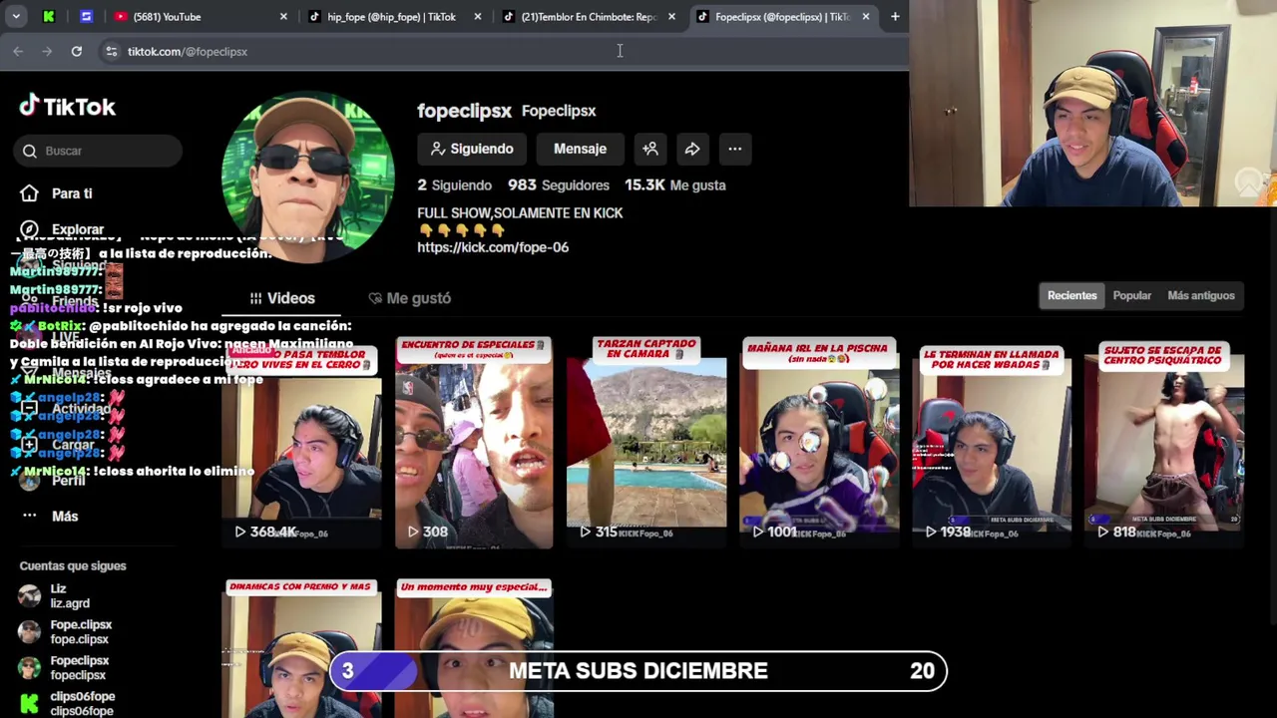Click the Explorar compass icon

pos(30,229)
